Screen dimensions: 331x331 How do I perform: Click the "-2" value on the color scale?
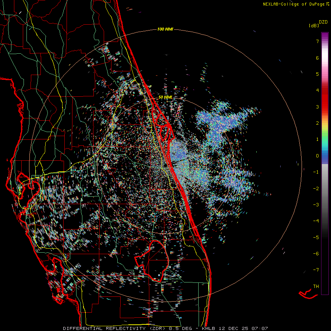(x=316, y=189)
